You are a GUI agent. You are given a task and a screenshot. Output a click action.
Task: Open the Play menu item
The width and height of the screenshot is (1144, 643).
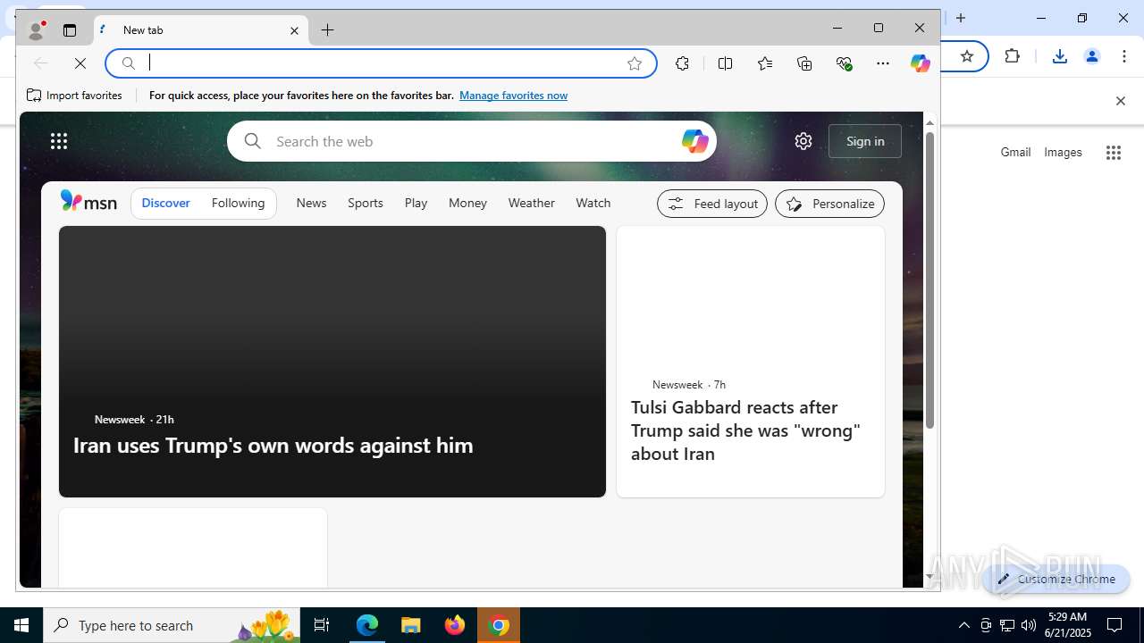tap(416, 204)
